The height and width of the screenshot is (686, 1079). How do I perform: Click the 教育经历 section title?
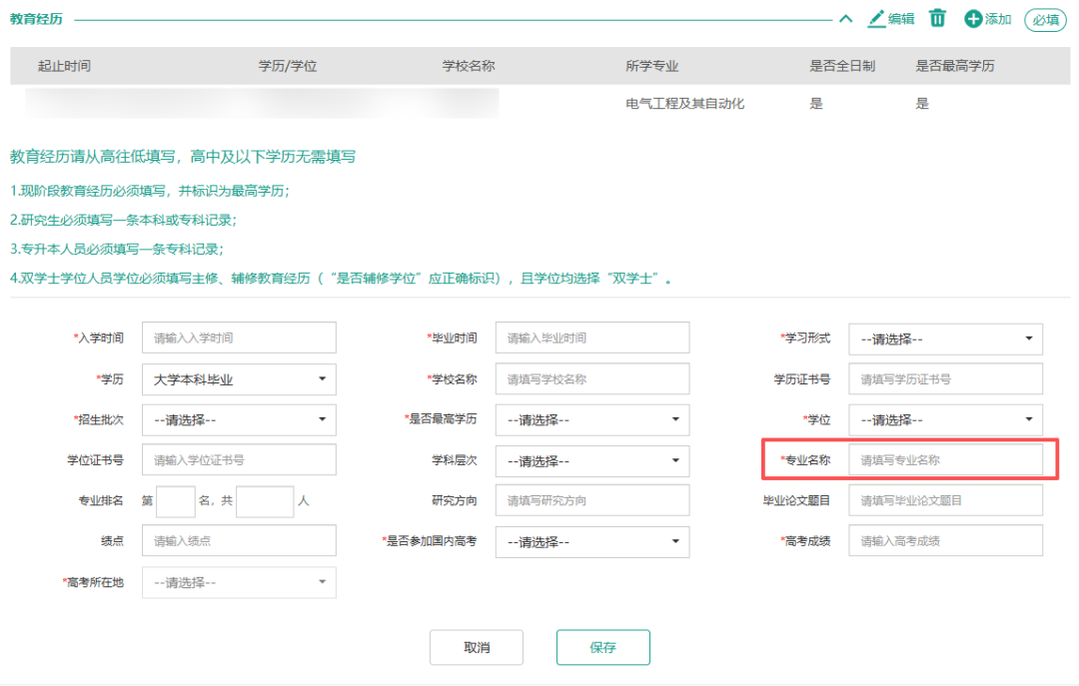[37, 19]
